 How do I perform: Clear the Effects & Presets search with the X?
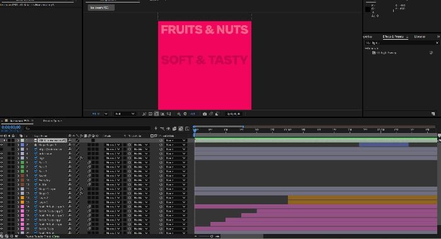click(437, 43)
